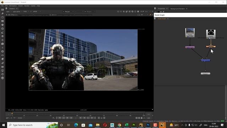227x128 pixels.
Task: Open the rgba.alpha channel dropdown
Action: click(17, 11)
